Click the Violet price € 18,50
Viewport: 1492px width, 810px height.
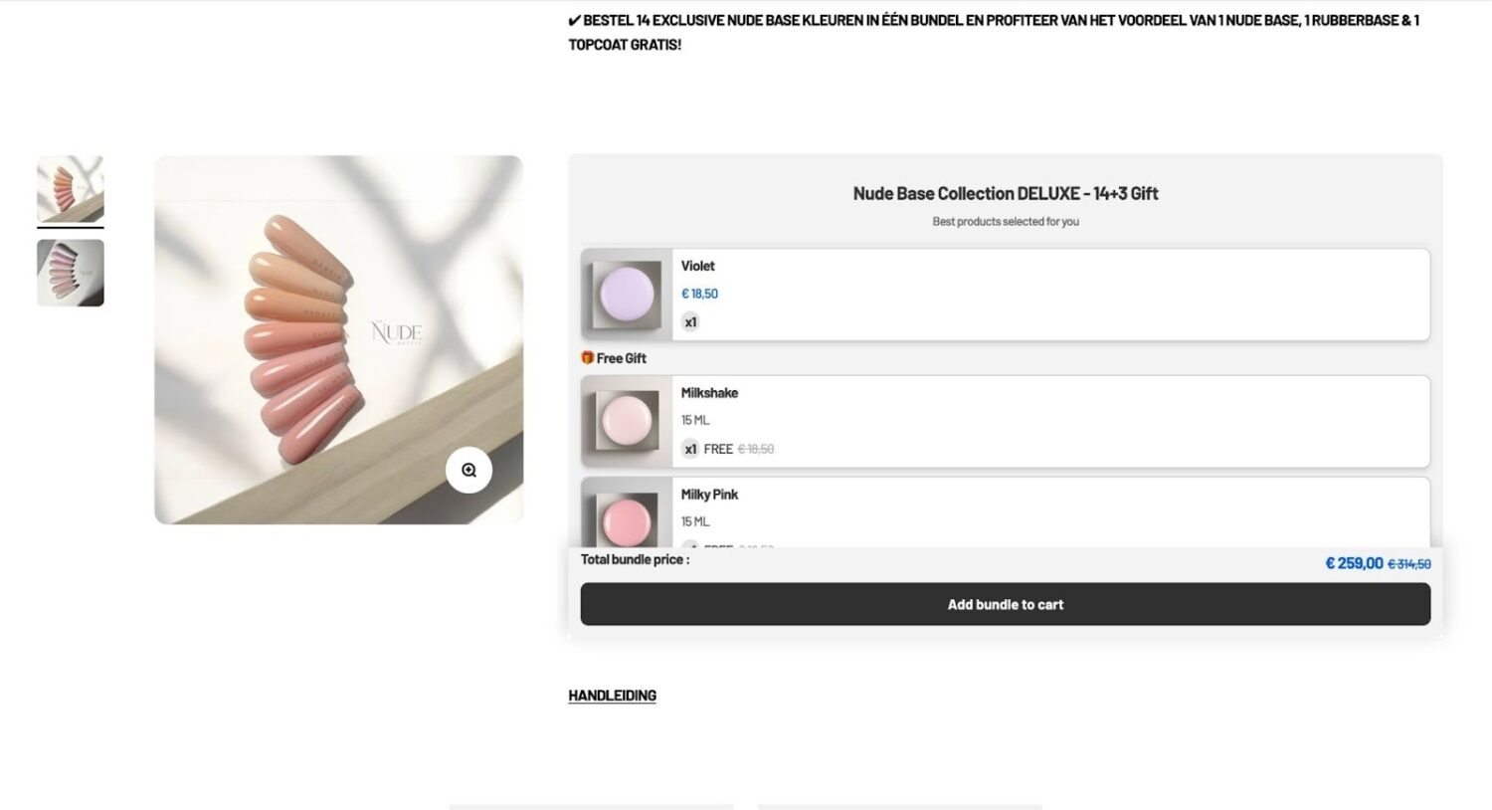click(x=699, y=294)
